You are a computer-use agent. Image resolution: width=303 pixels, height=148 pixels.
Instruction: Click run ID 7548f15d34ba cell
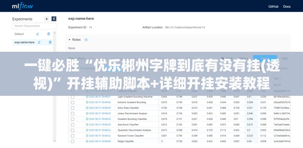pyautogui.click(x=282, y=108)
